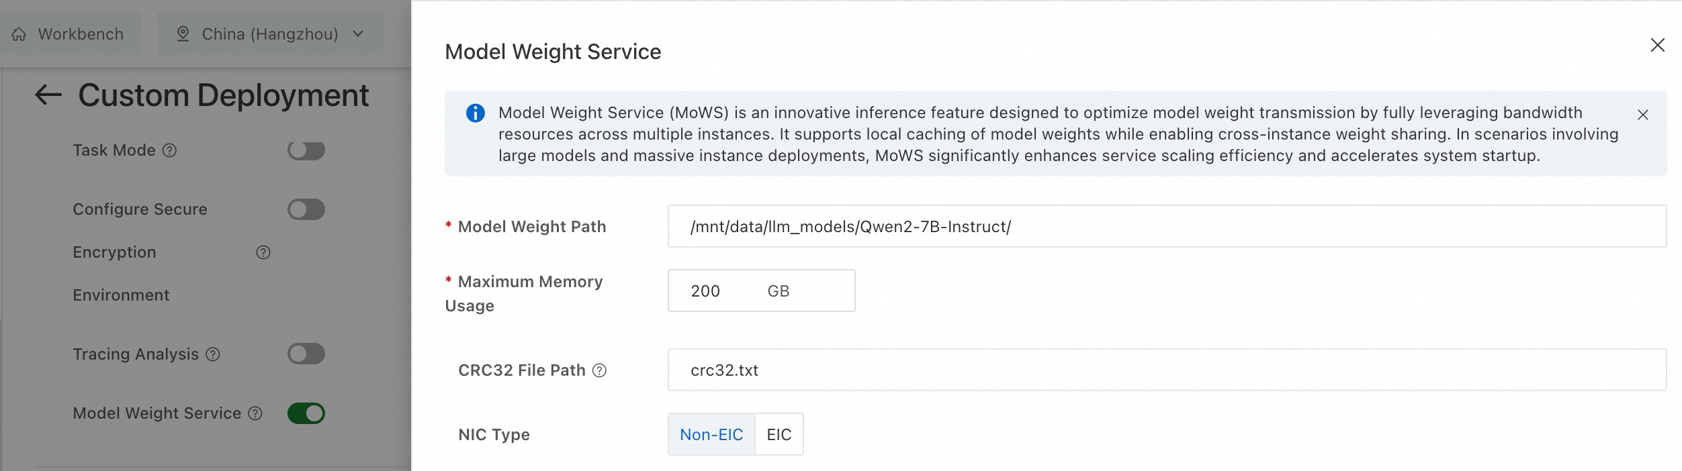1682x471 pixels.
Task: Dismiss the MoWS info banner
Action: 1643,115
